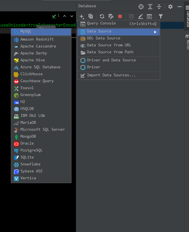
Task: Click the Expand All icon
Action: click(150, 7)
